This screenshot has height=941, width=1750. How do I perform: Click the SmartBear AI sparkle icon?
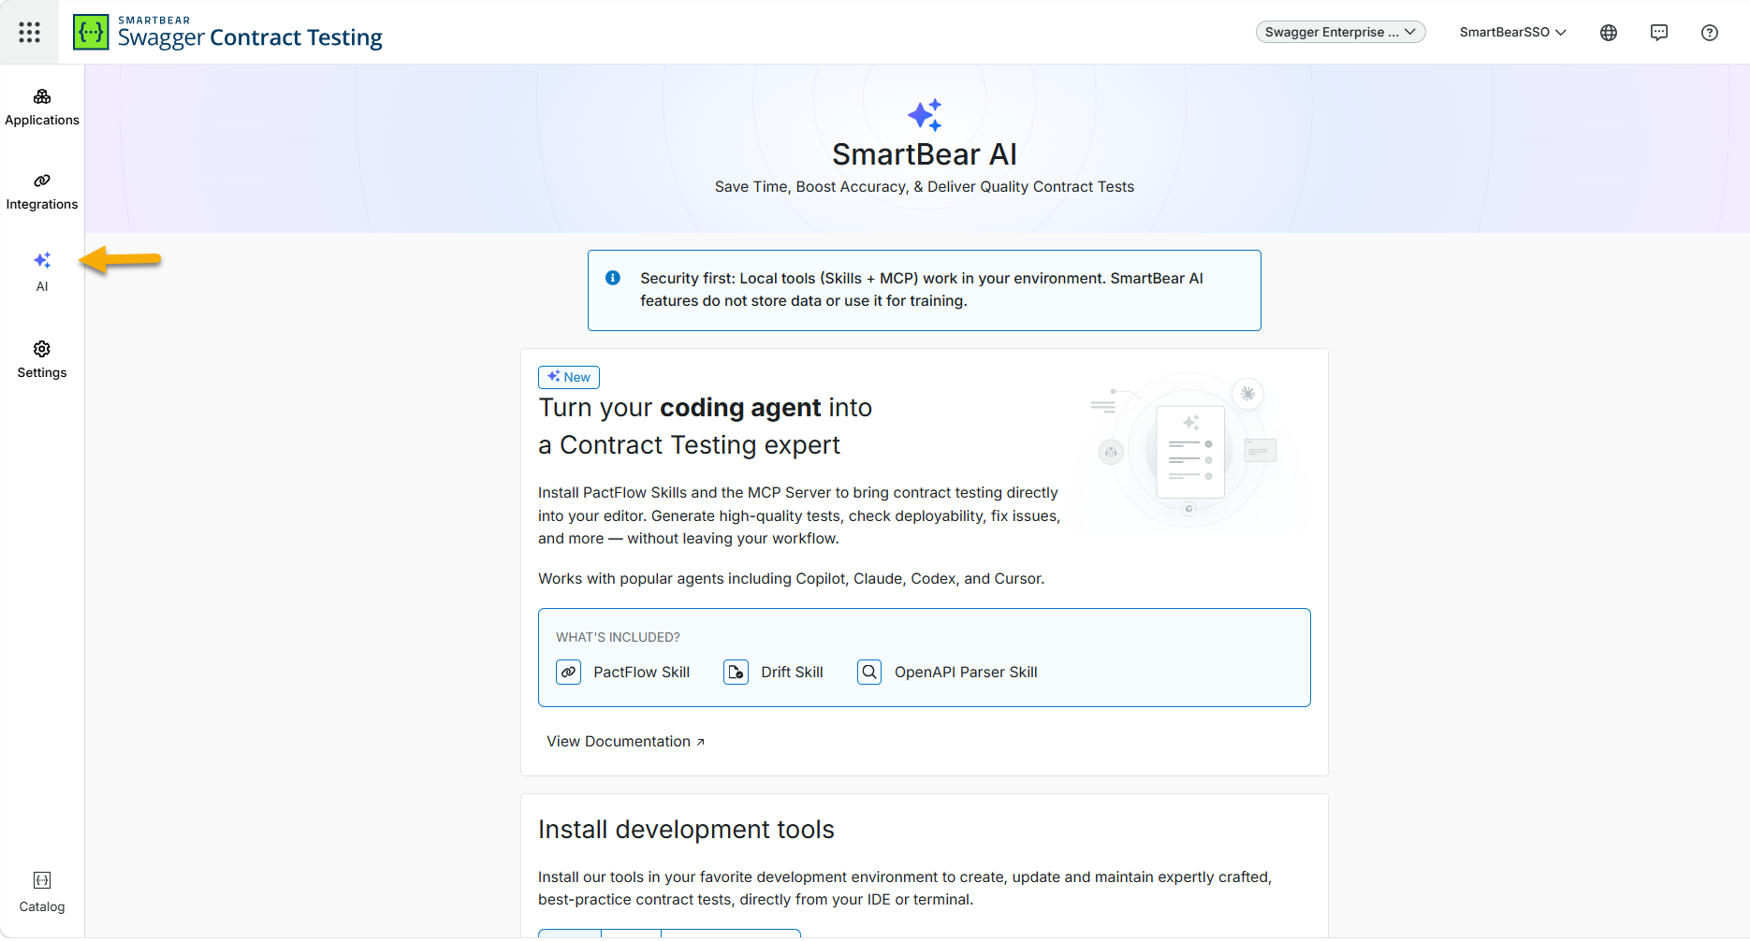(x=925, y=115)
